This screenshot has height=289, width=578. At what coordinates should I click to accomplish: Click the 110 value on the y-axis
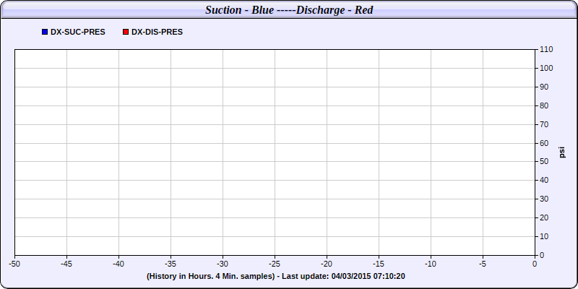tap(546, 49)
